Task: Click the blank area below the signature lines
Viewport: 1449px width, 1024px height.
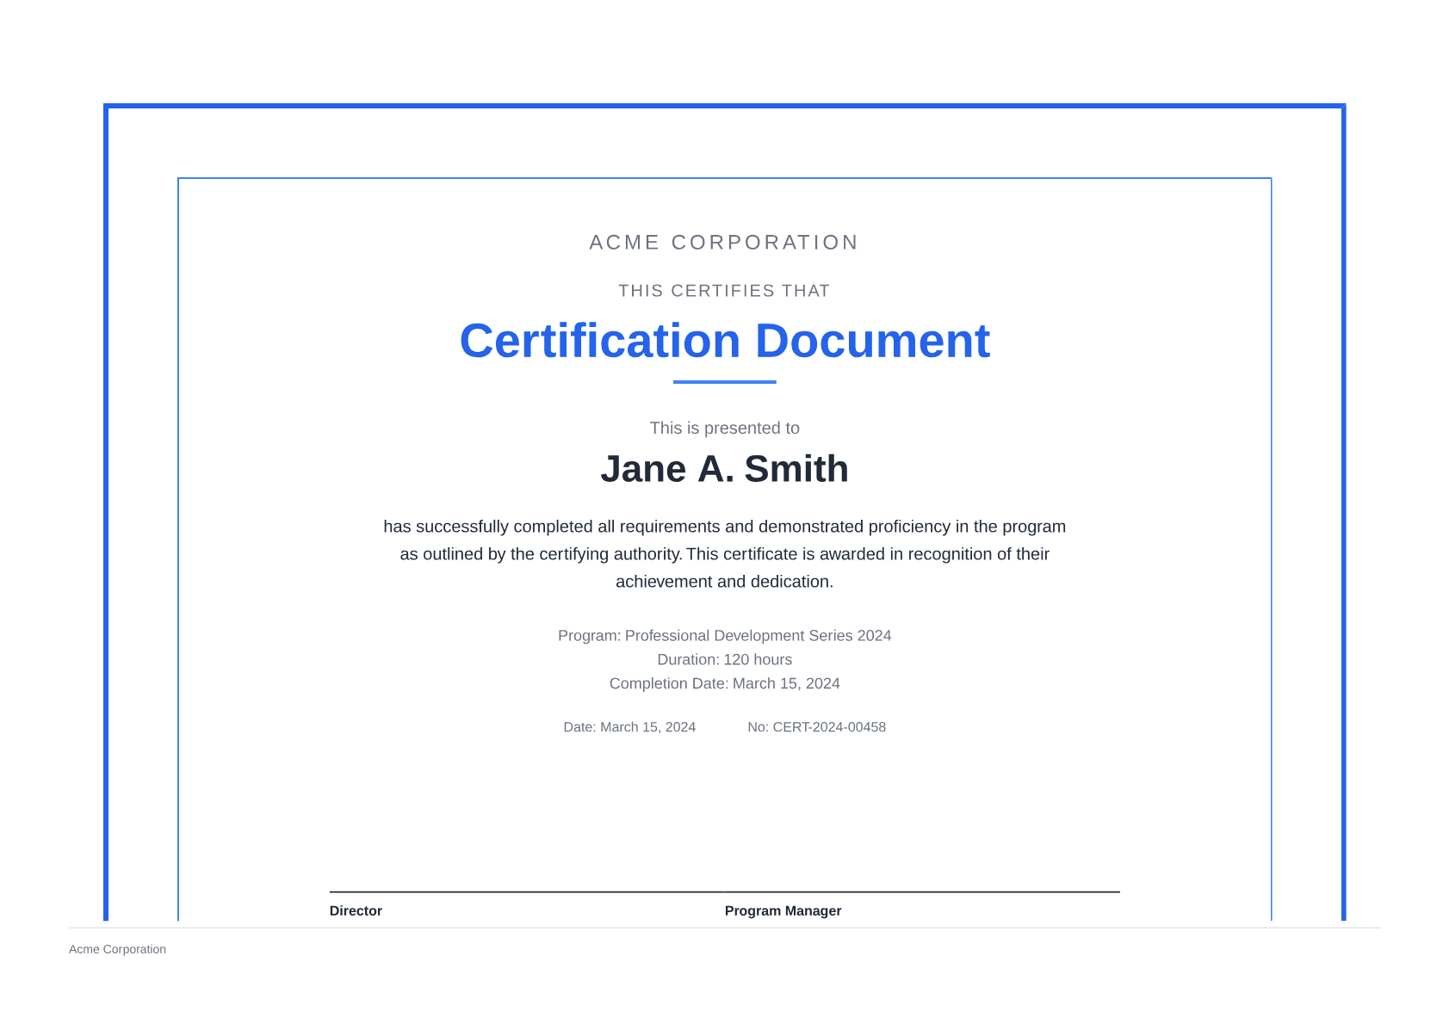Action: pyautogui.click(x=724, y=817)
